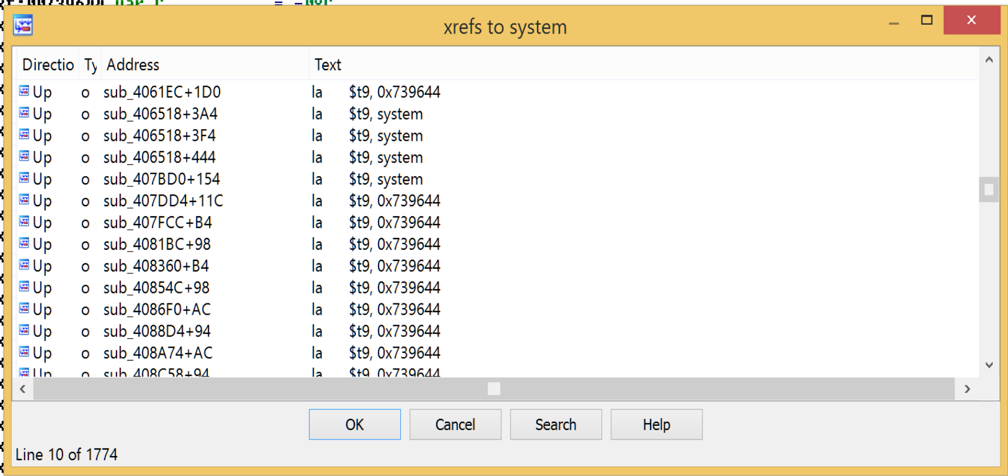Screen dimensions: 1008x476
Task: Click the xref icon of sub_406518+3A4 row
Action: [24, 113]
